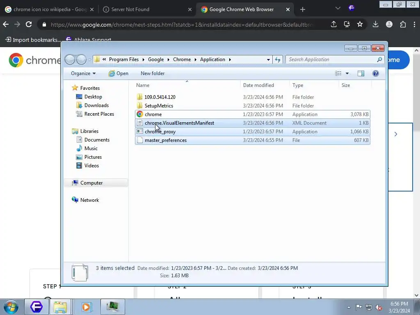
Task: Select the chrome.VisualElementsManifest file
Action: pyautogui.click(x=253, y=123)
